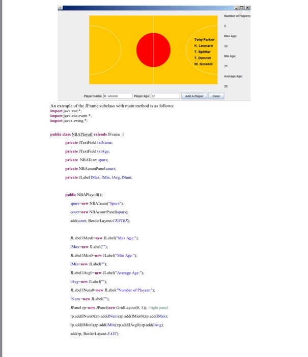The height and width of the screenshot is (357, 308).
Task: Close the NBA court window
Action: point(248,8)
